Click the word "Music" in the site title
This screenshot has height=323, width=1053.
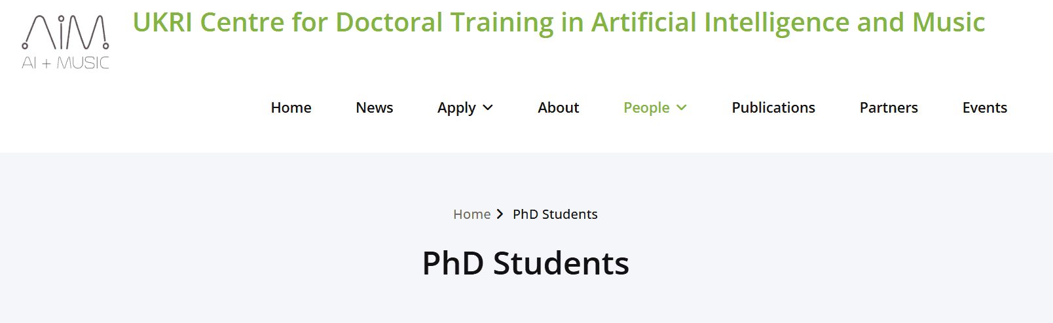(948, 22)
